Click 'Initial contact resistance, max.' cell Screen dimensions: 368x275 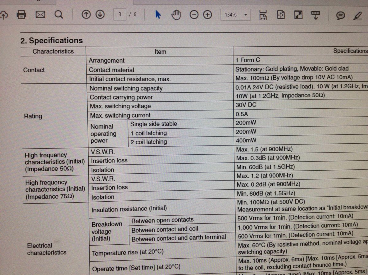tap(130, 79)
